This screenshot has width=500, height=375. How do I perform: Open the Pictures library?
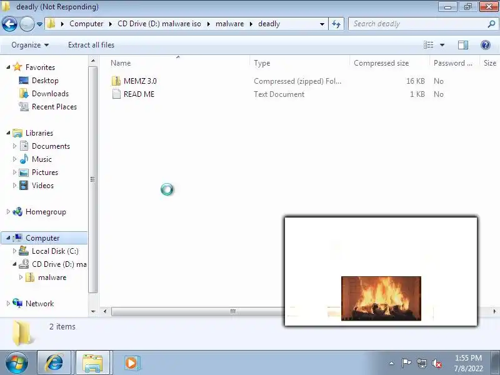45,172
